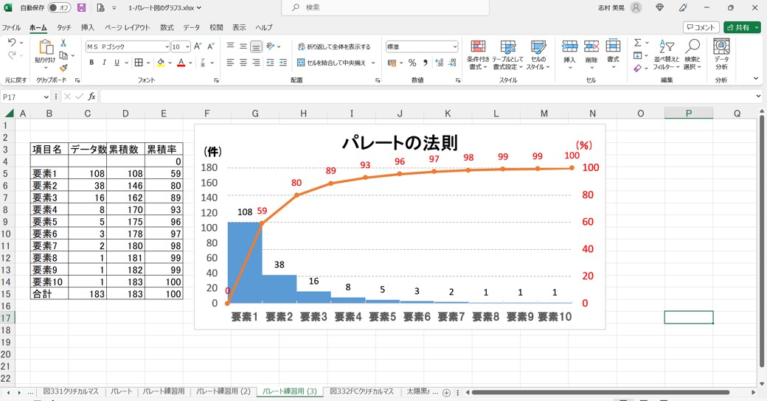The image size is (767, 401).
Task: Align text right in the cell
Action: pyautogui.click(x=256, y=63)
